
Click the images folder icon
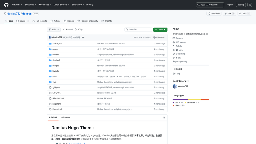pyautogui.click(x=50, y=66)
